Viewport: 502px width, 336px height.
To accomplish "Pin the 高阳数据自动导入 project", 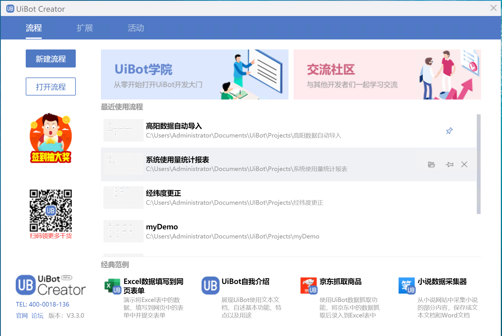I will click(449, 131).
